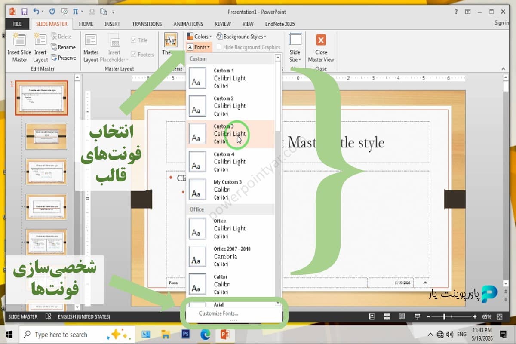This screenshot has height=344, width=516.
Task: Click the spell check status bar icon
Action: [49, 316]
